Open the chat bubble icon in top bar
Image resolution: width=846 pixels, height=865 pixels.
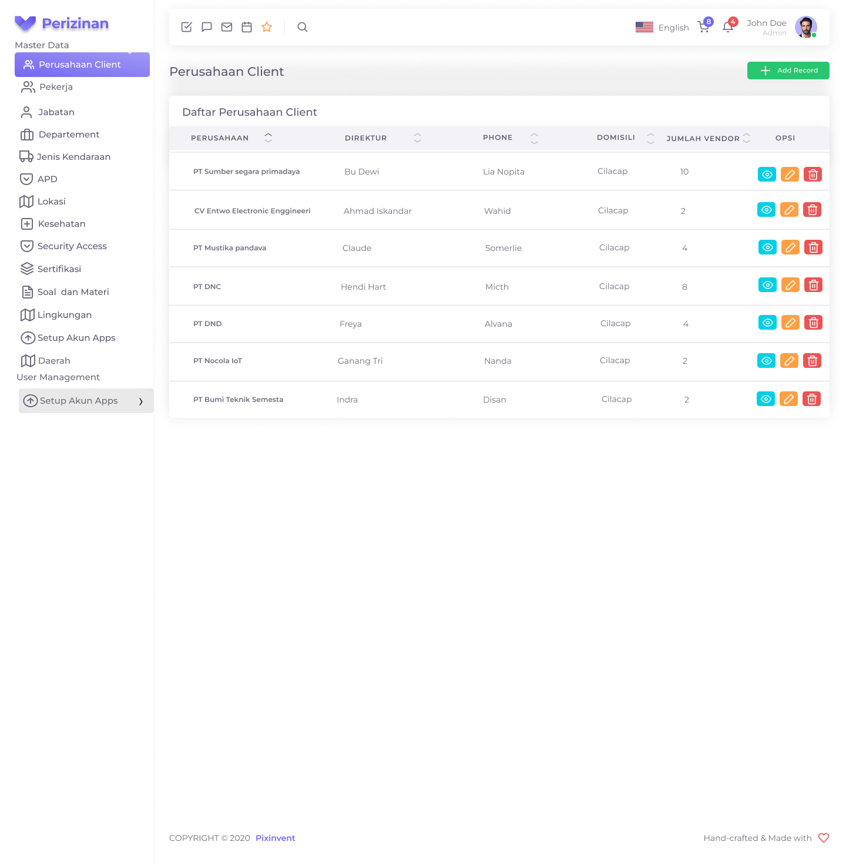(x=207, y=27)
